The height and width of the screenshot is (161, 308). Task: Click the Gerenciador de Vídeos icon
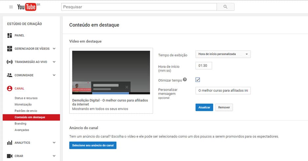coord(10,49)
